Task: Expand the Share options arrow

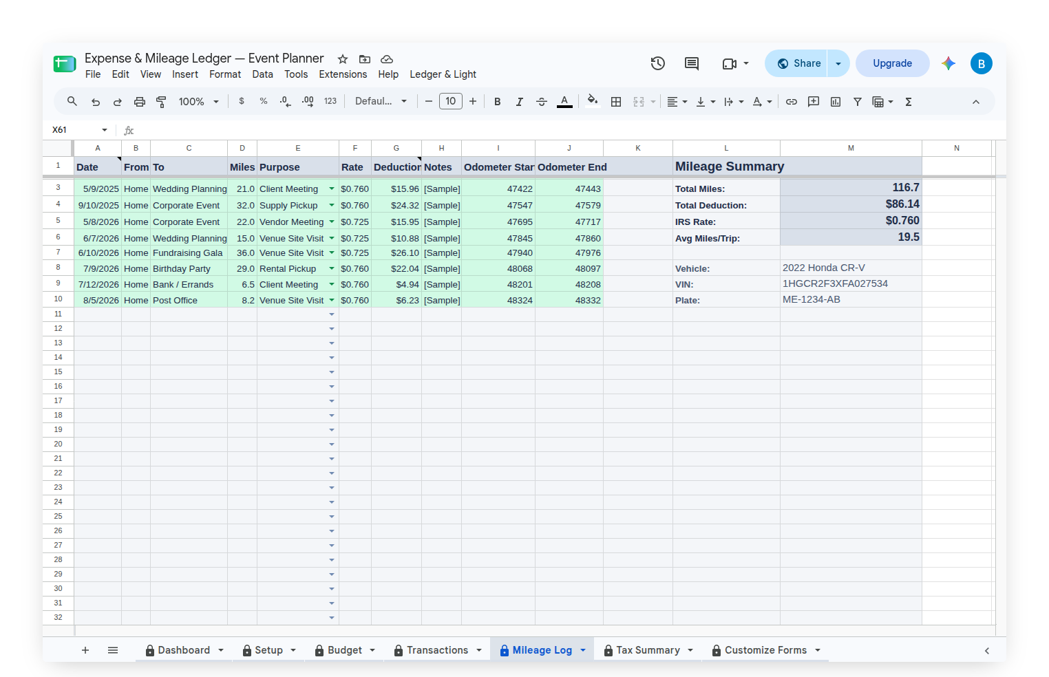Action: pyautogui.click(x=838, y=63)
